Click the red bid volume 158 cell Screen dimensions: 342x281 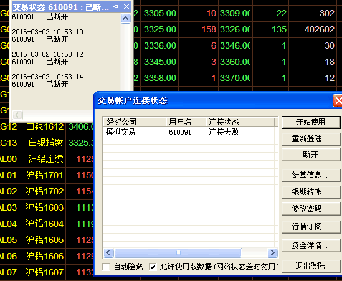click(209, 29)
